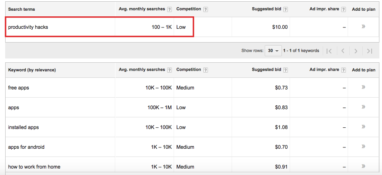Screen dimensions: 382x175
Task: Select the 'apps for android' keyword
Action: (x=26, y=147)
